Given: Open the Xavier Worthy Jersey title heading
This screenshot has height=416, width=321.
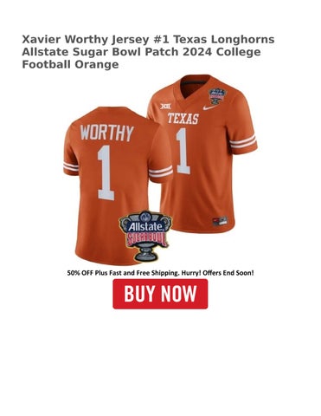Looking at the screenshot, I should [x=148, y=52].
